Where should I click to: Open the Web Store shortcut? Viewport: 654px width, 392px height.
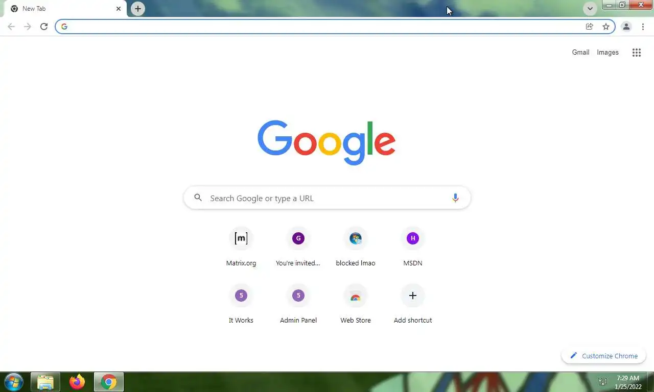(x=356, y=305)
